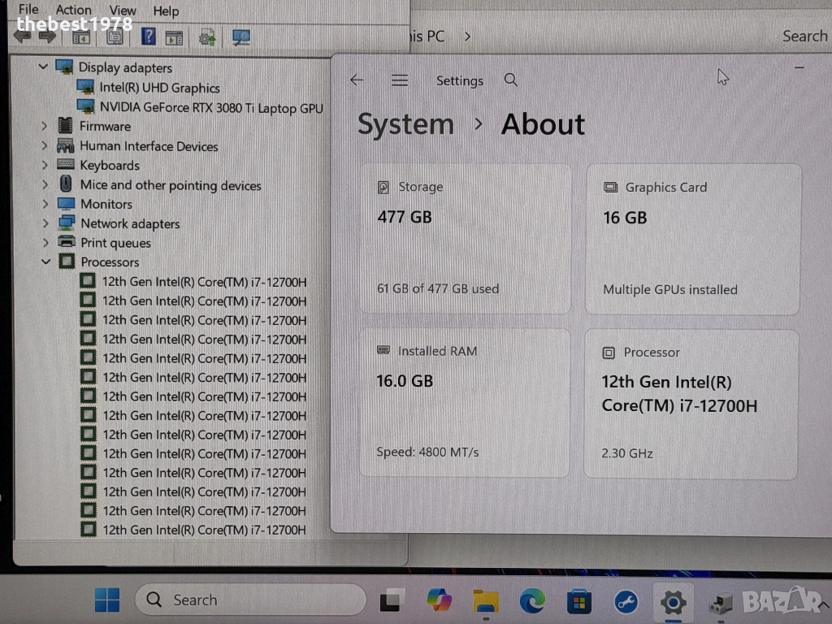The height and width of the screenshot is (624, 832).
Task: Open Microsoft Store from the taskbar
Action: click(578, 601)
